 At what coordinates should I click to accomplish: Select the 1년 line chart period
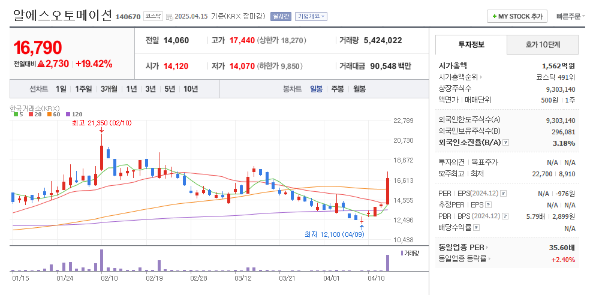click(x=131, y=89)
